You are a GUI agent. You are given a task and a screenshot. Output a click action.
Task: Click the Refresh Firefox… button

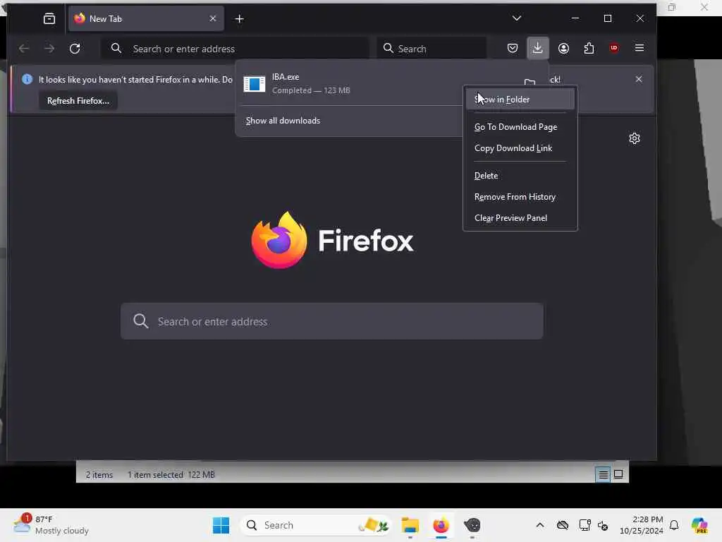point(78,101)
